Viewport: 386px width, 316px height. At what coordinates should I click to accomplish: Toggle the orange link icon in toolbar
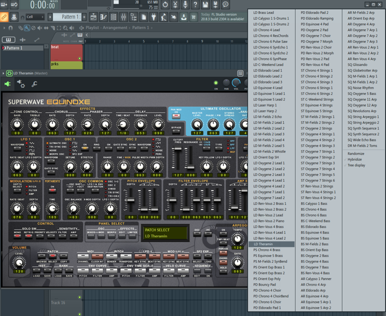[x=4, y=17]
